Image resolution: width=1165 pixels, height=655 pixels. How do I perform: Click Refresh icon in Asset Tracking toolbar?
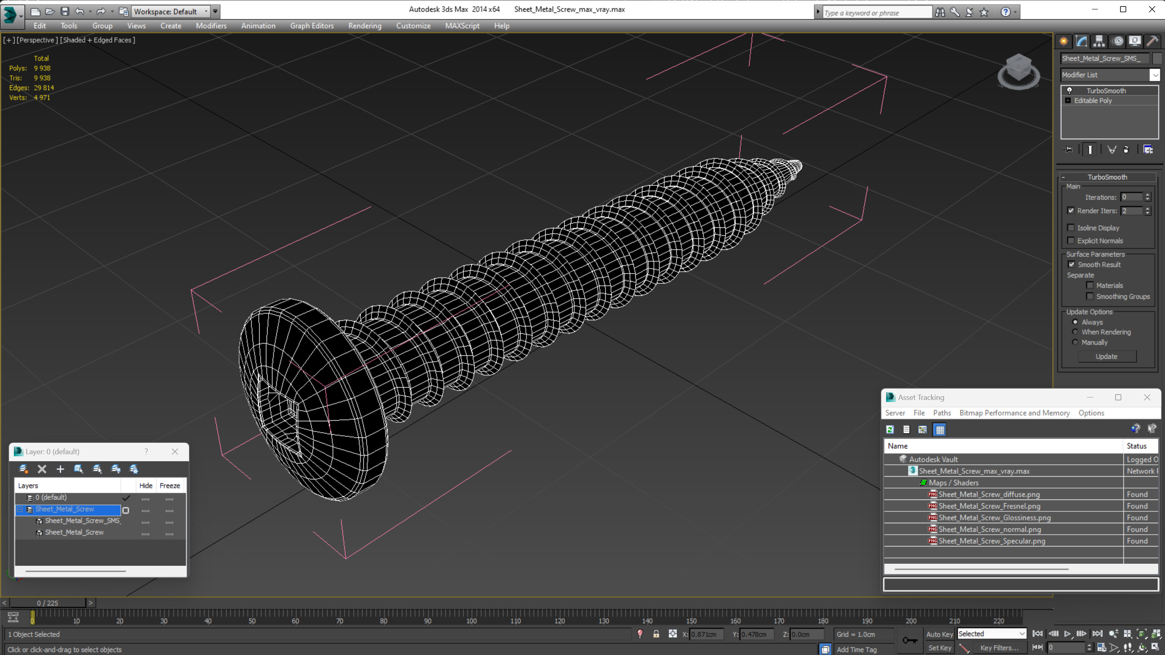click(890, 429)
